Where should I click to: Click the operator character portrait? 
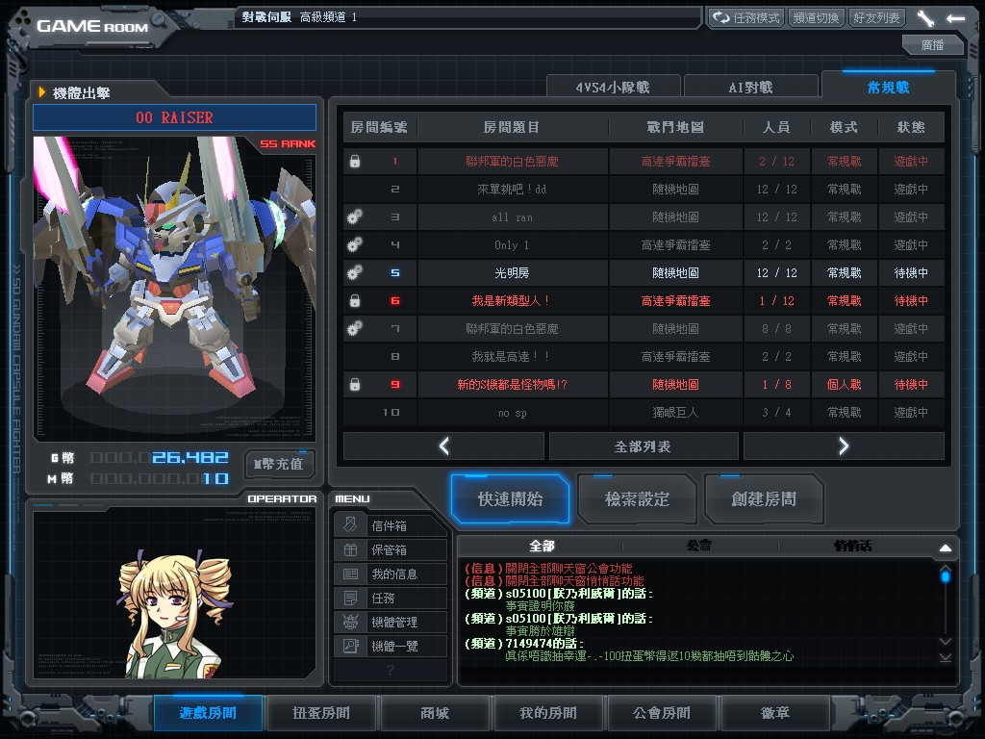point(175,614)
